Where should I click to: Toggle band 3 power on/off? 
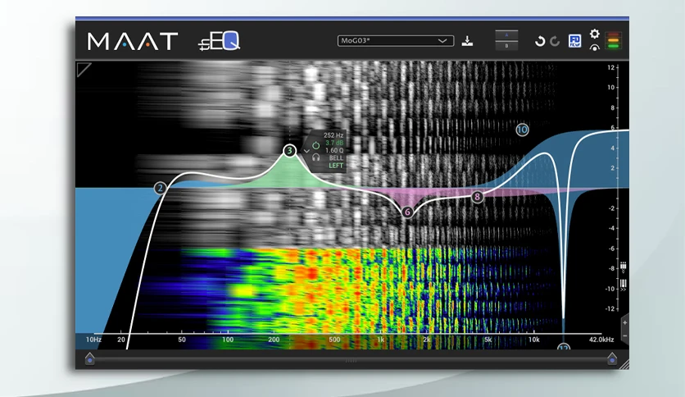[x=315, y=145]
